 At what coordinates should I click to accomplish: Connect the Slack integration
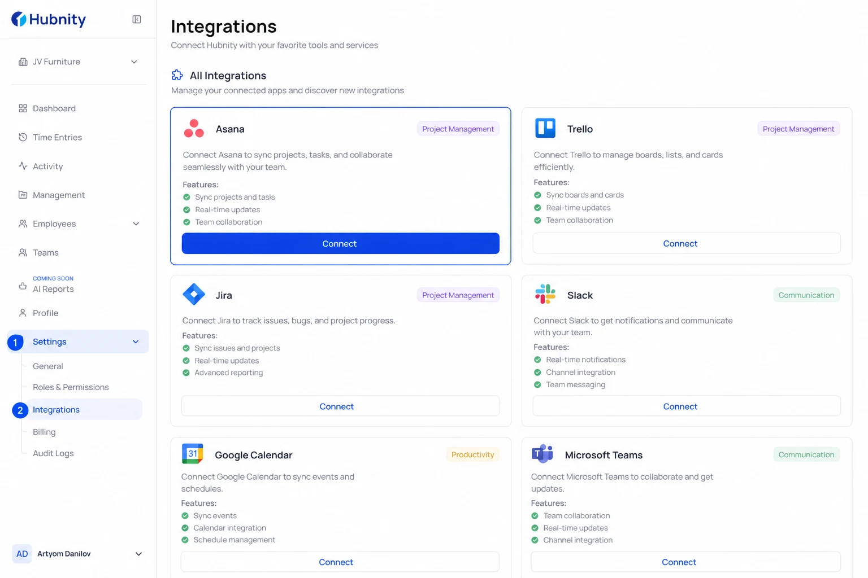coord(687,406)
